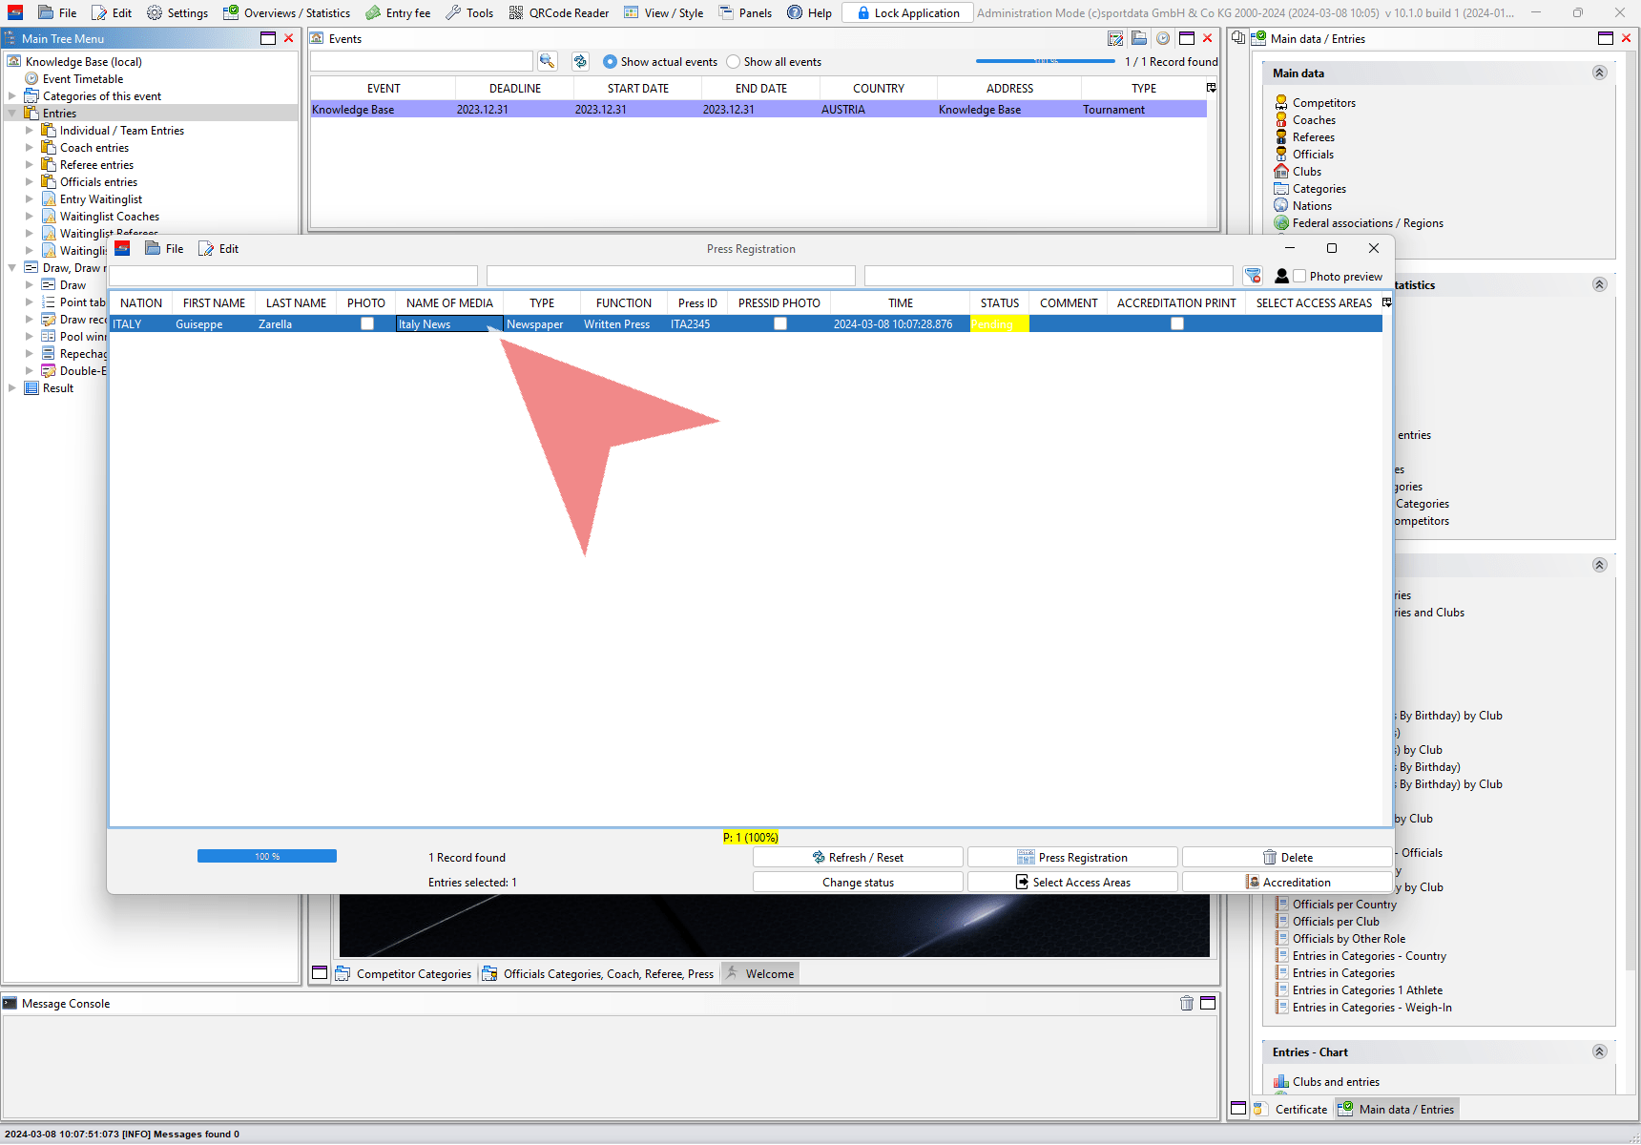The width and height of the screenshot is (1641, 1145).
Task: Select the Show all events radio button
Action: [x=734, y=62]
